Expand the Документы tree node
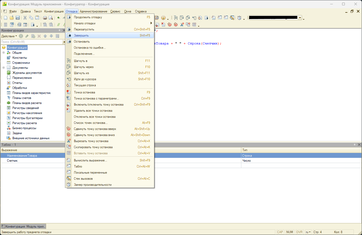Viewport: 362px width, 235px height. 4,68
